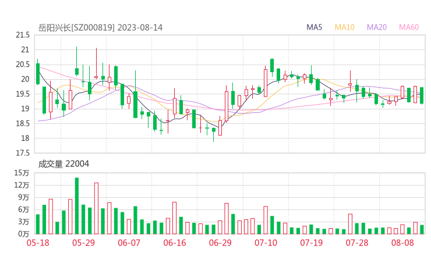
Task: Click the MA60 legend label
Action: pyautogui.click(x=409, y=27)
